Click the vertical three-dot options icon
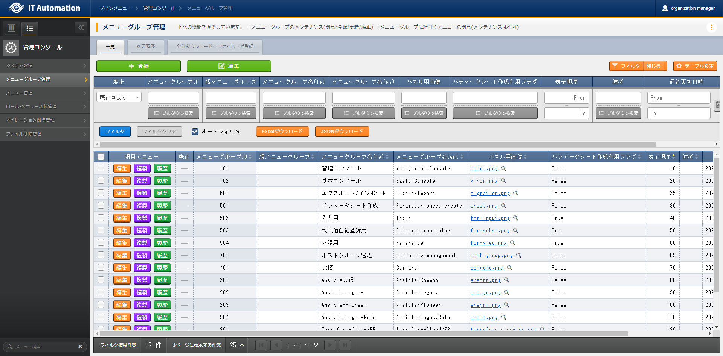 coord(711,27)
